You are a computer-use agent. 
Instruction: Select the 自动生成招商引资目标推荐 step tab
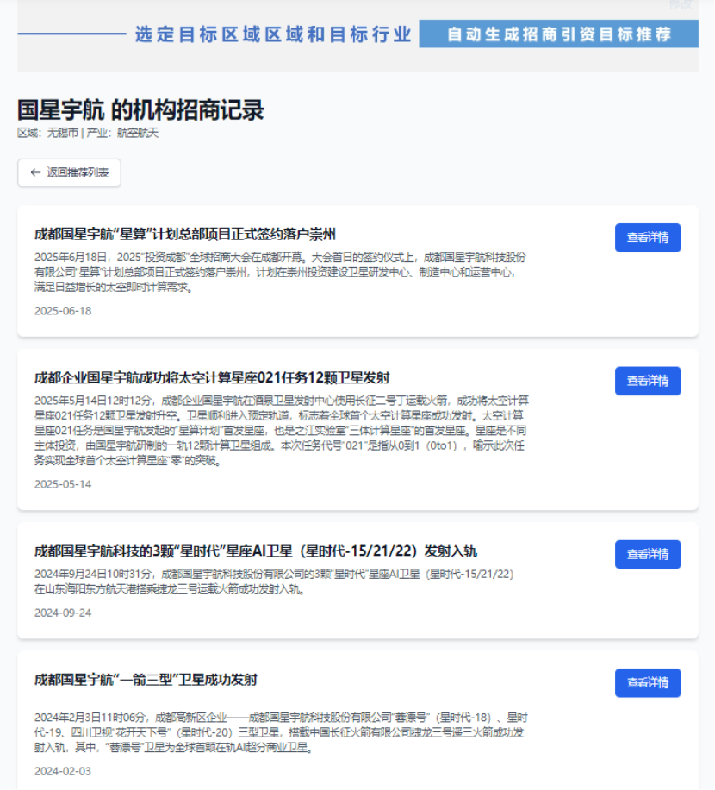tap(558, 34)
